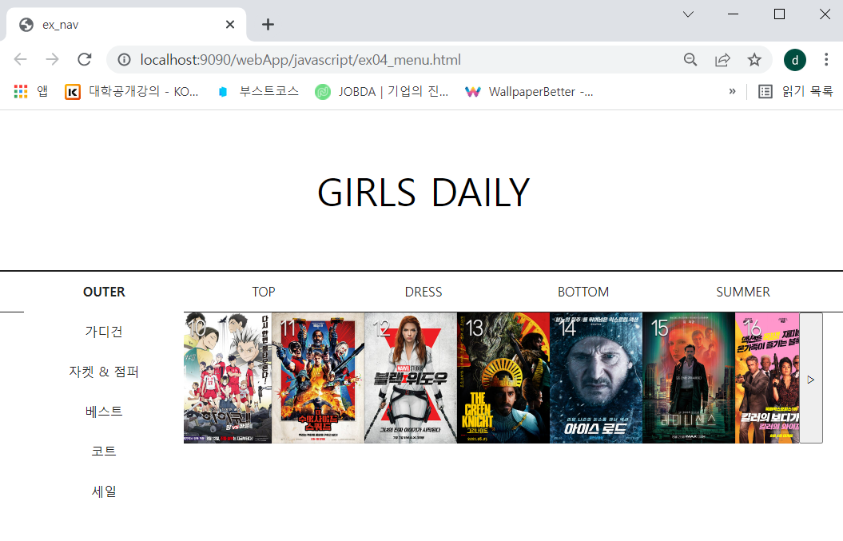This screenshot has height=541, width=843.
Task: Open the tab search dropdown arrow
Action: point(688,14)
